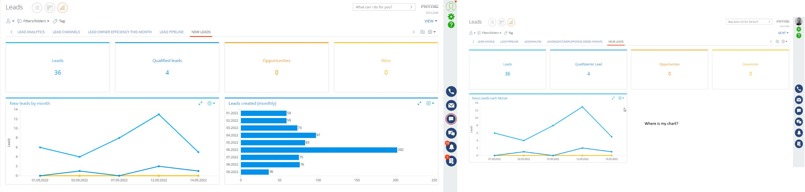Open settings gear dropdown of Leads created chart
Viewport: 805px width, 192px height.
tap(430, 103)
